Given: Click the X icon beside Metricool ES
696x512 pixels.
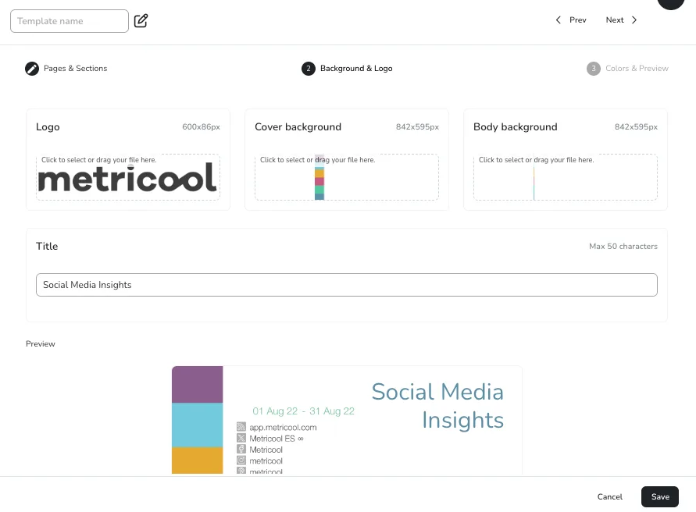Looking at the screenshot, I should pos(241,439).
